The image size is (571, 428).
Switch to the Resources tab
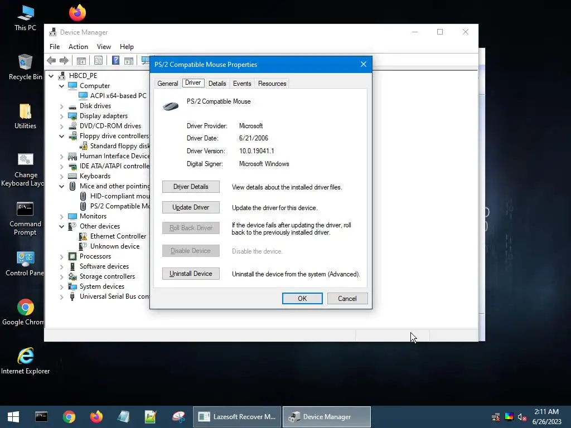point(272,84)
